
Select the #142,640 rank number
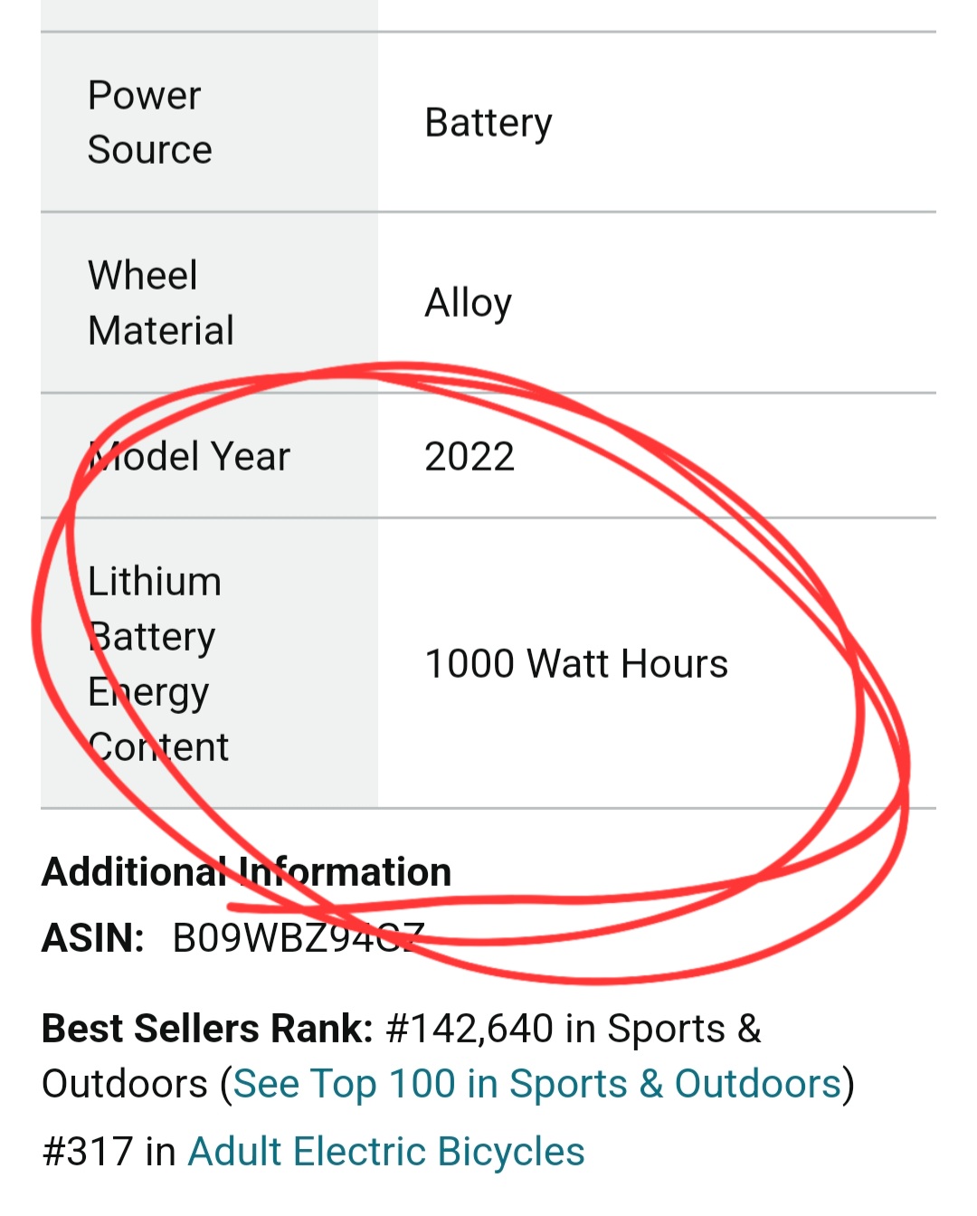click(470, 1029)
